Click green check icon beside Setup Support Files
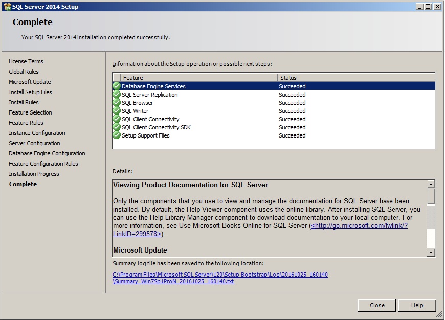Image resolution: width=445 pixels, height=320 pixels. tap(117, 135)
